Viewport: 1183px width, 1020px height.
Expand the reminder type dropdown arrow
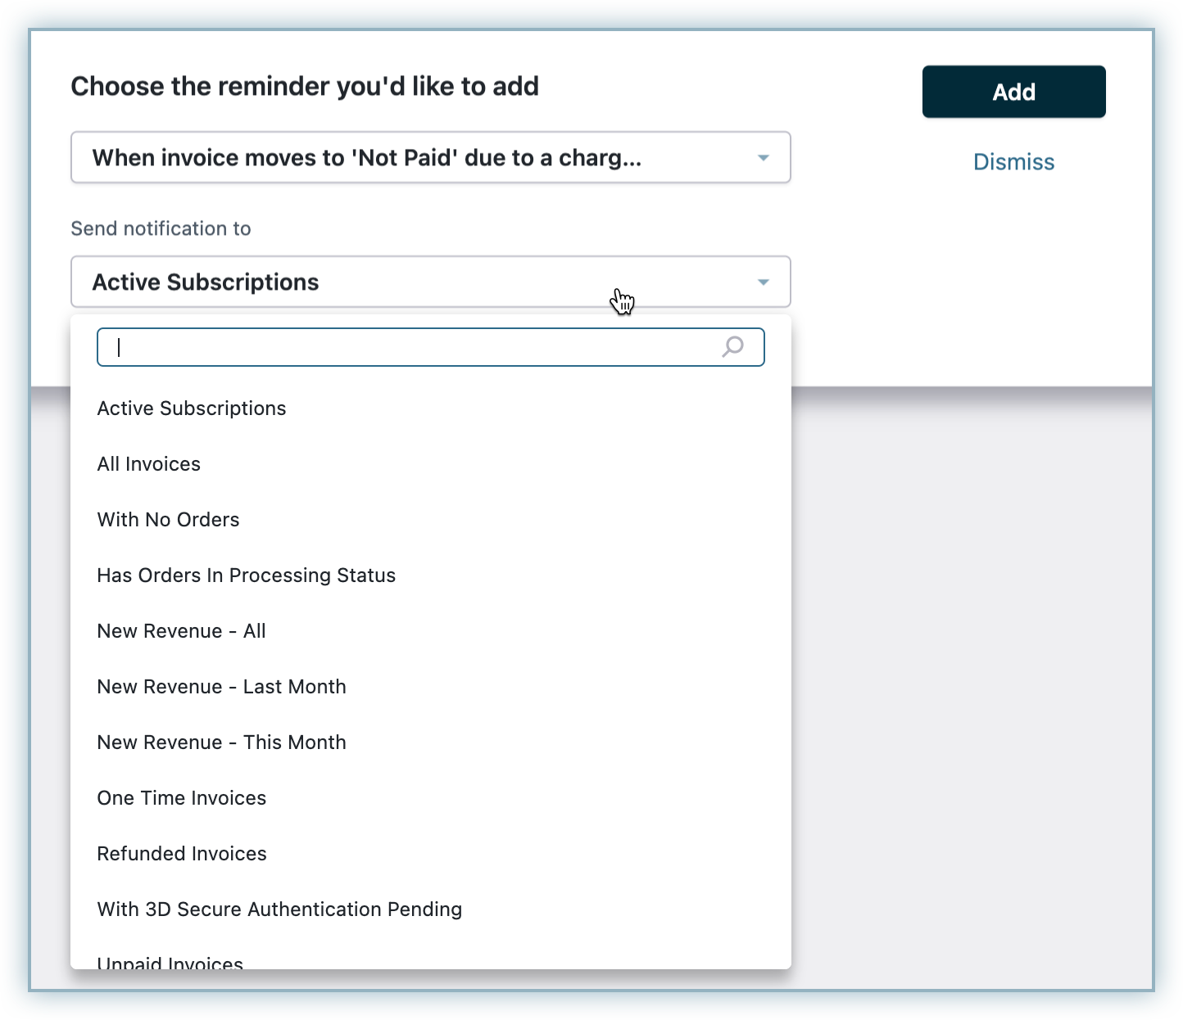[x=763, y=157]
